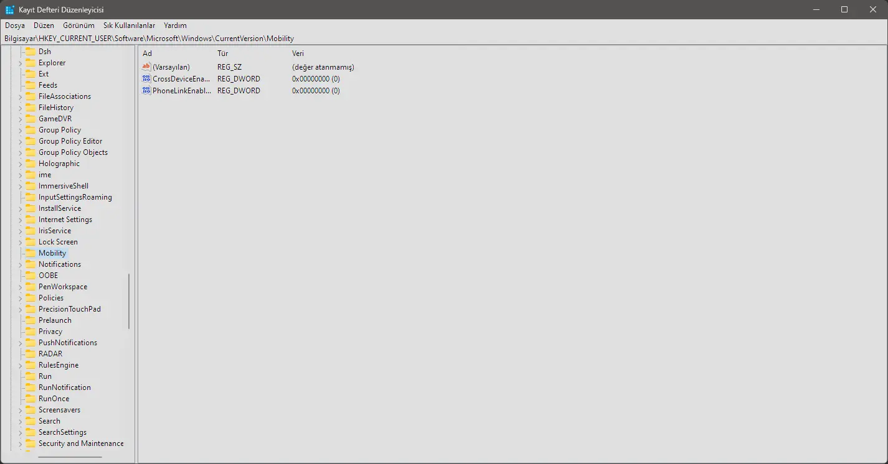Viewport: 888px width, 464px height.
Task: Click the RunNotification folder icon
Action: point(30,387)
